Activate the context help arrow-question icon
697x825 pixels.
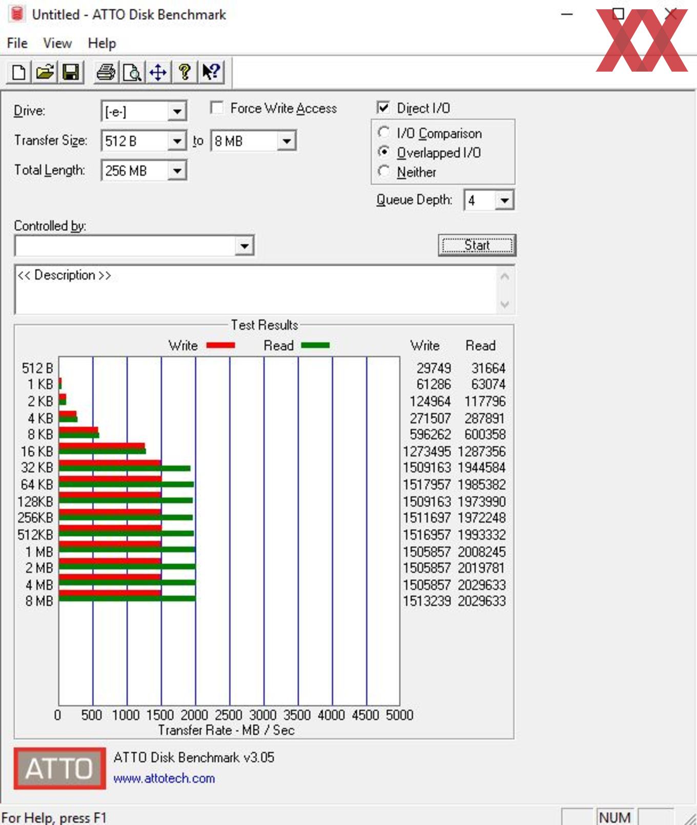coord(211,72)
